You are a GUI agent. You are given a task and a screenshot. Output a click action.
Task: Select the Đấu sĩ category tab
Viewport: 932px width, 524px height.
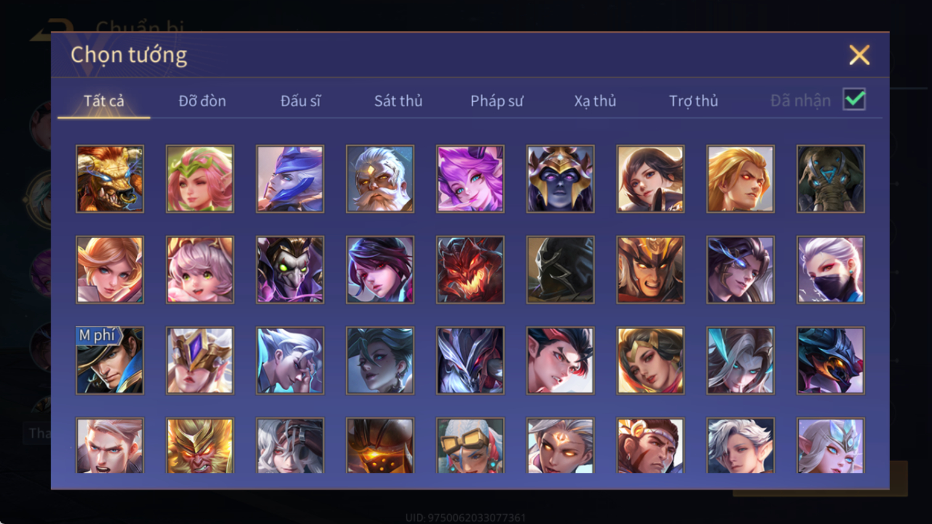[300, 101]
